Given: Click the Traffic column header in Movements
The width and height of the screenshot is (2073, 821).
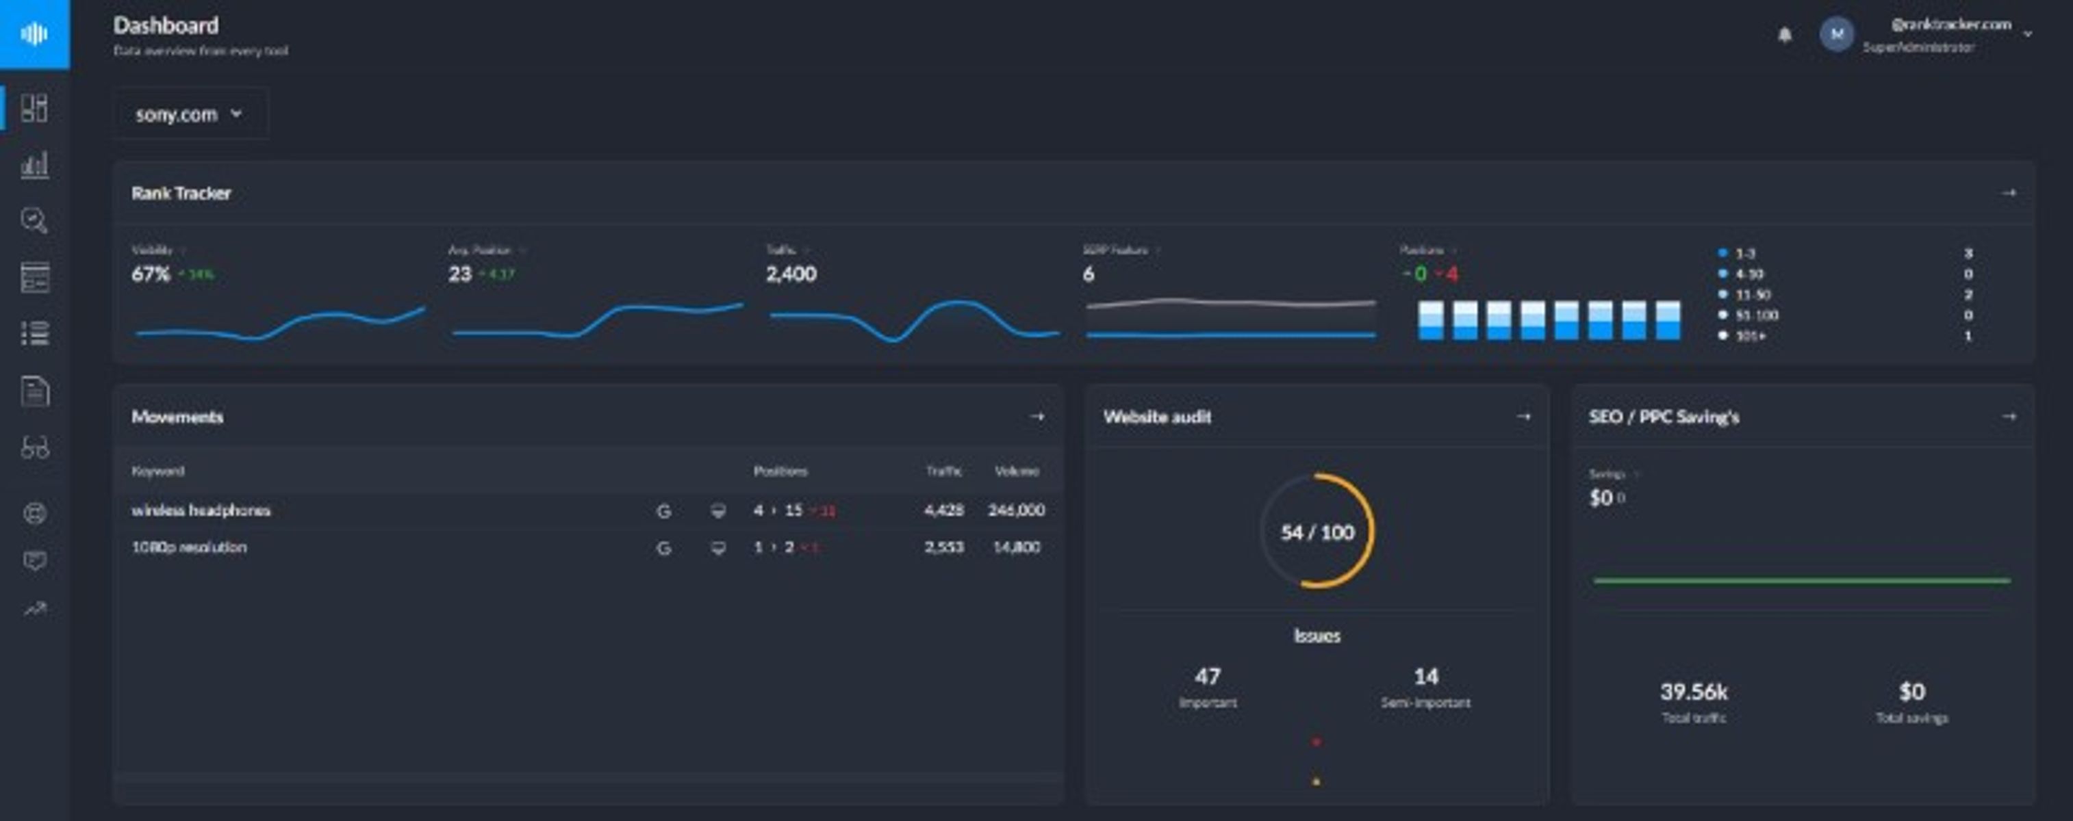Looking at the screenshot, I should [943, 471].
